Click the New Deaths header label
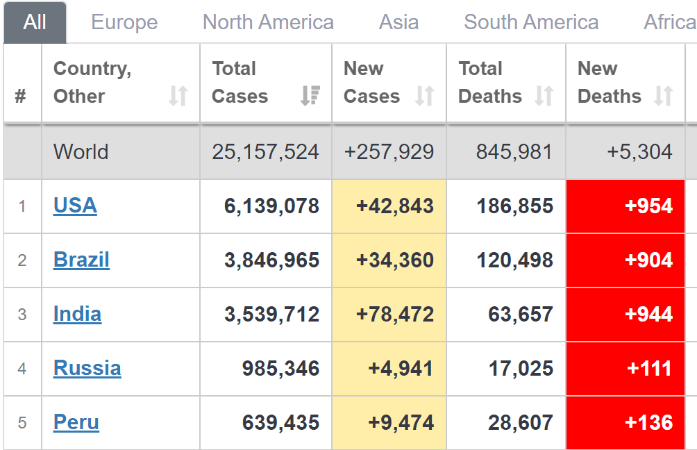697x450 pixels. (610, 82)
